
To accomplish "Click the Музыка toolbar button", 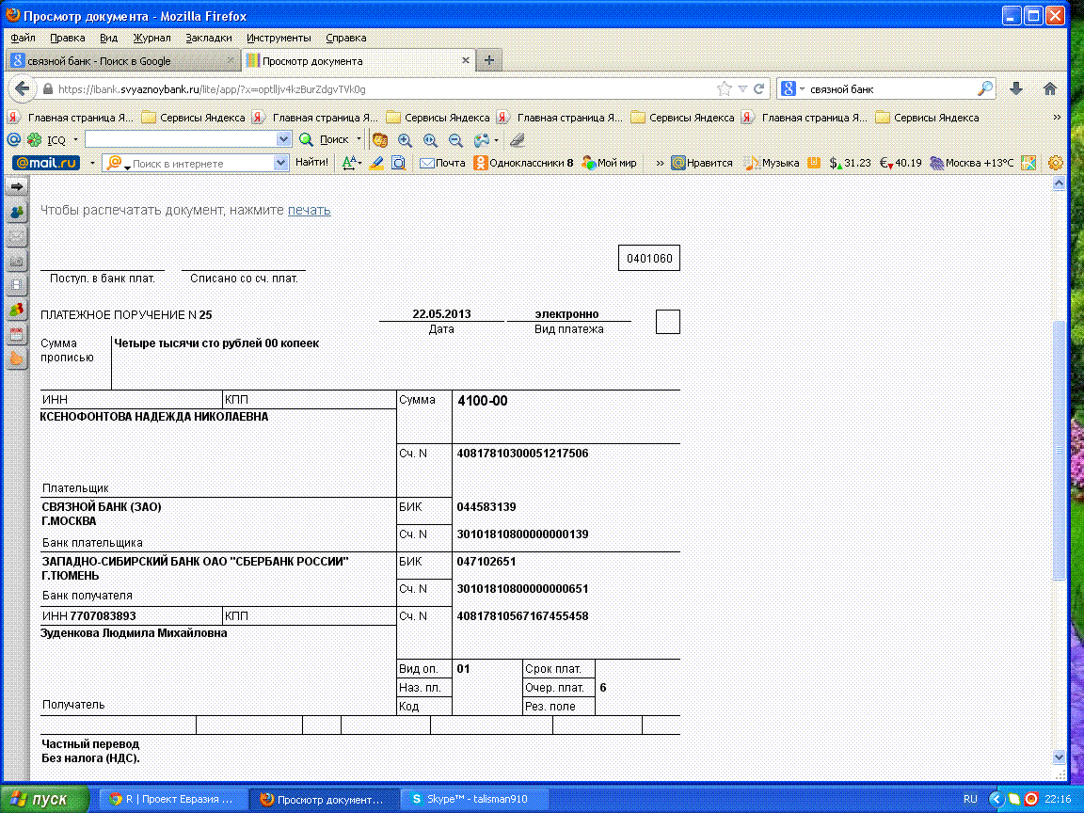I will click(x=772, y=163).
